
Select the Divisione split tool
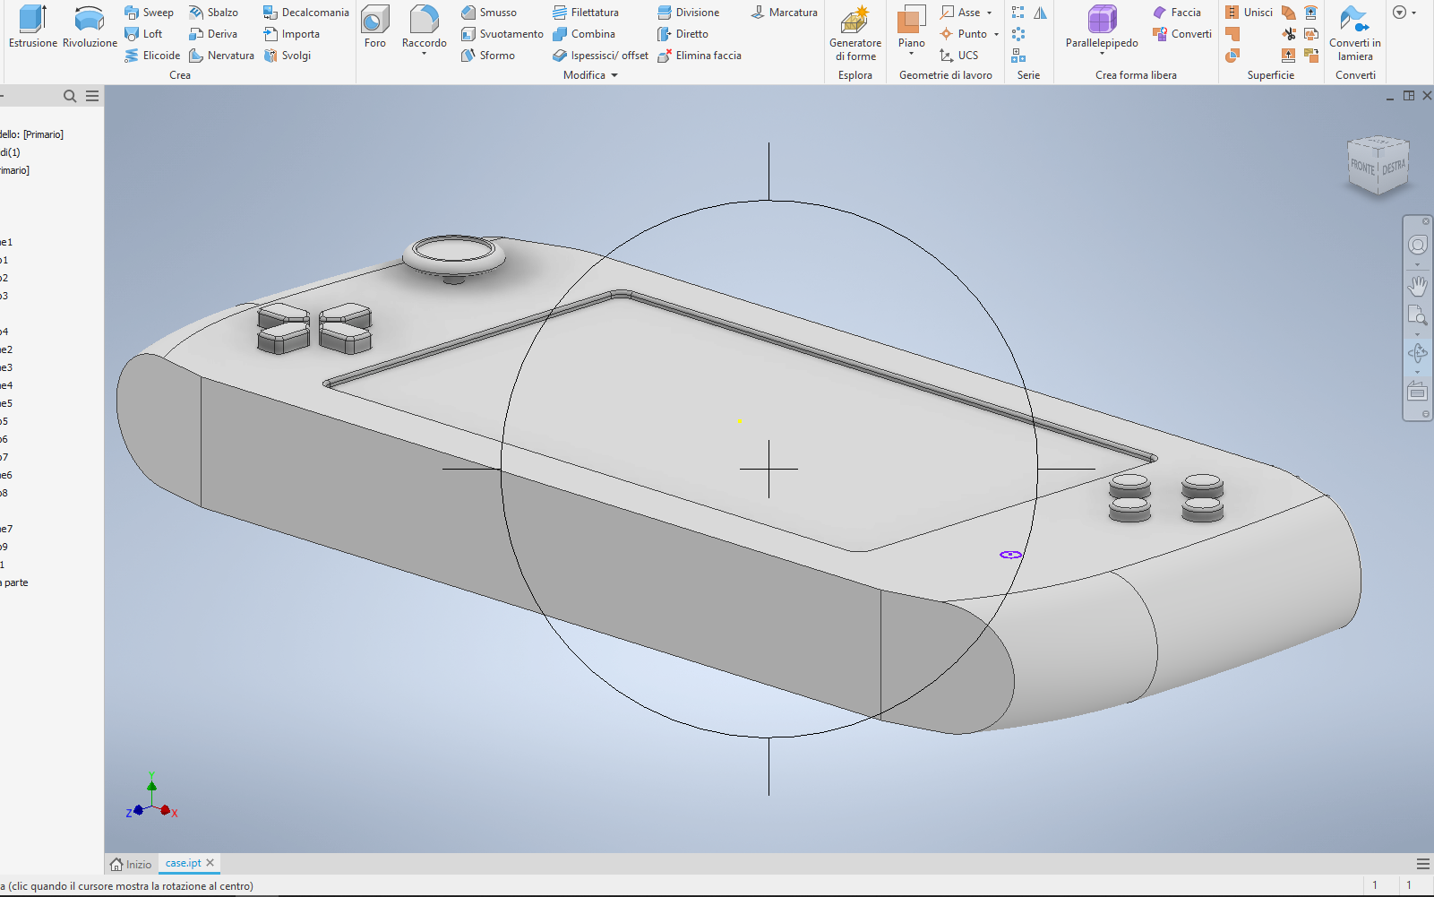click(688, 13)
